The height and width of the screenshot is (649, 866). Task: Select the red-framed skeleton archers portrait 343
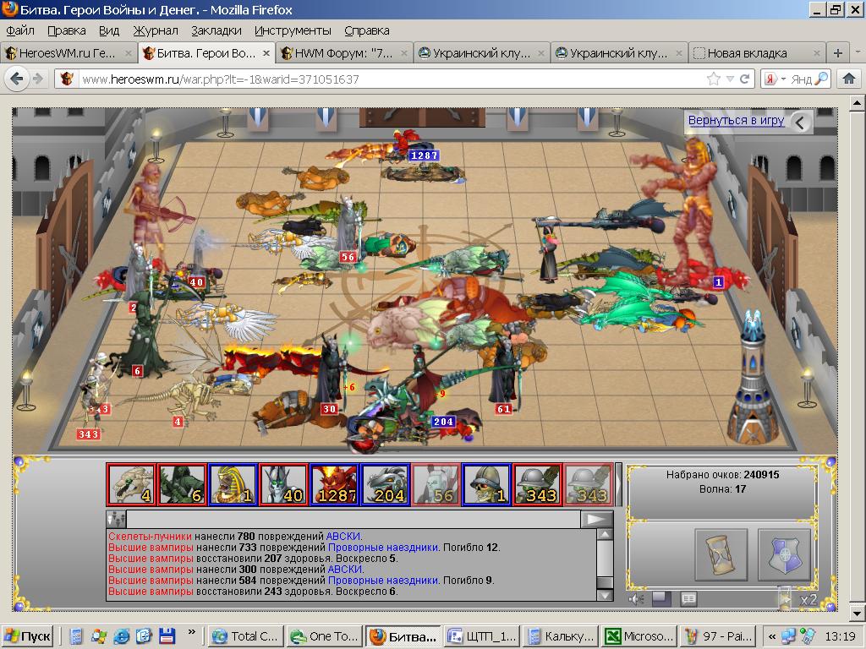click(x=538, y=484)
